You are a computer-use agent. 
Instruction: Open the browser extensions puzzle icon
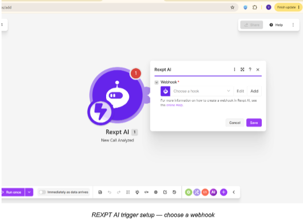[x=255, y=7]
